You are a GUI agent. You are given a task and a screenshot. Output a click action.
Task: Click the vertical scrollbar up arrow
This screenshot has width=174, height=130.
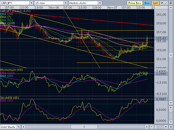point(171,8)
